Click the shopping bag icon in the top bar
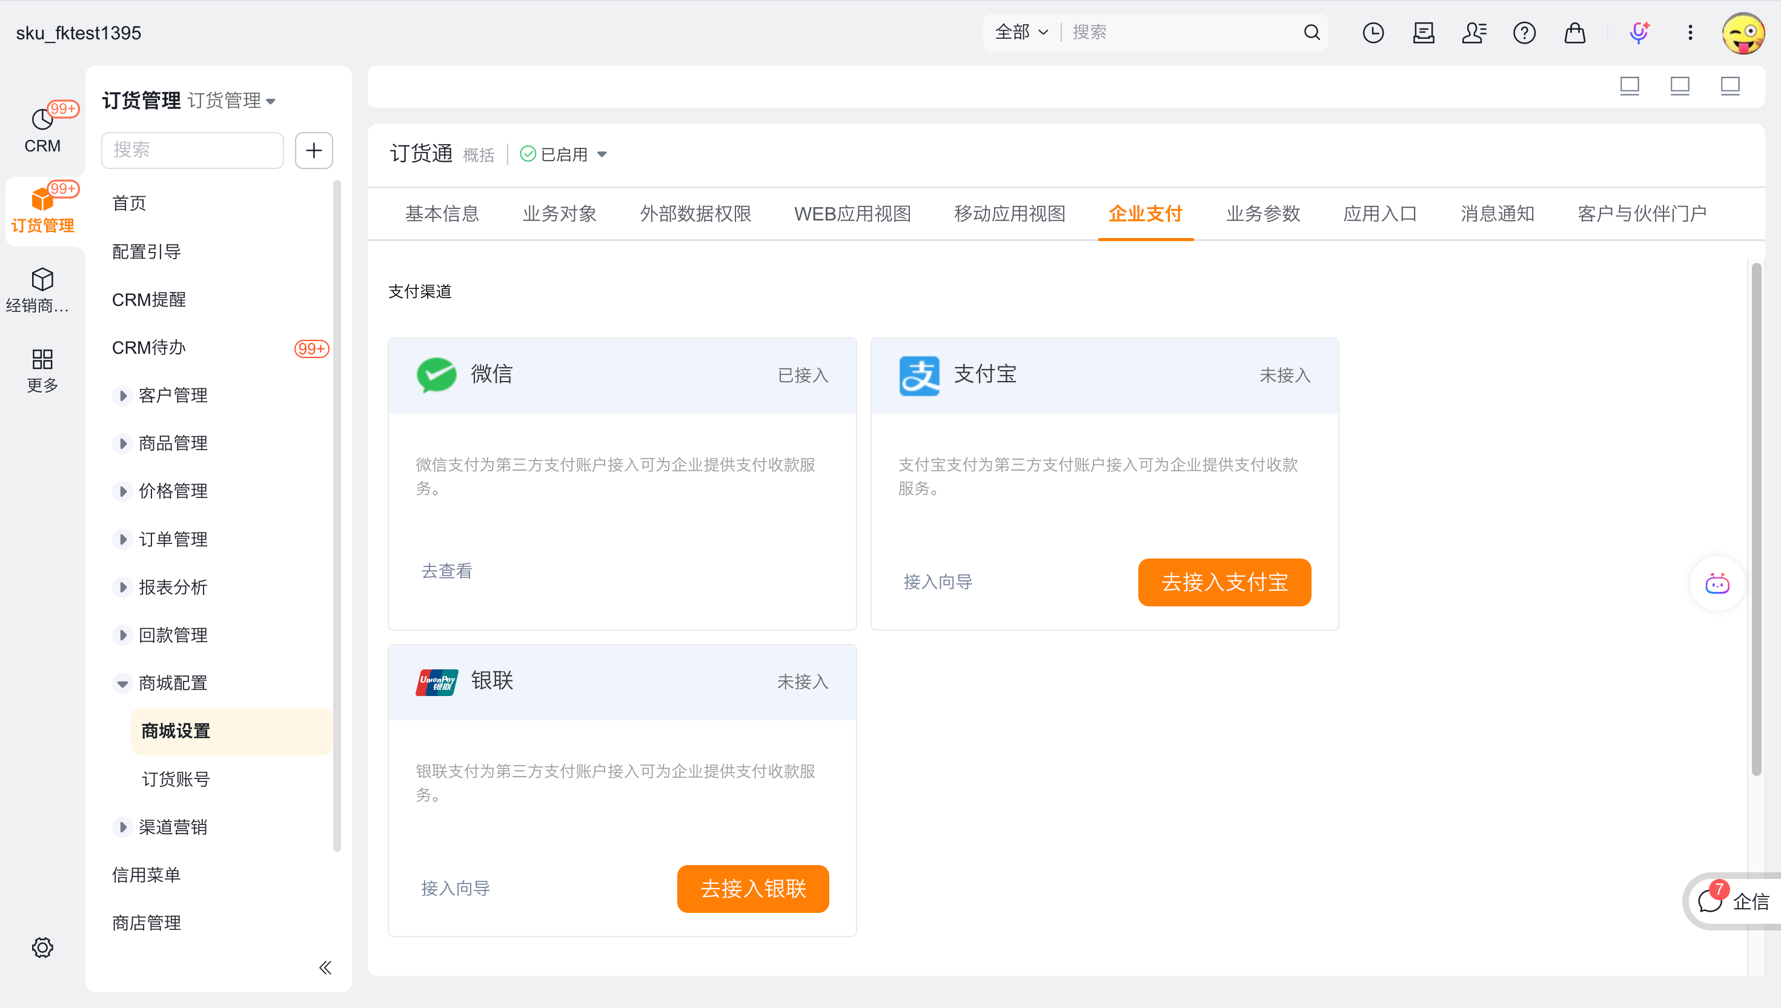This screenshot has height=1008, width=1781. (1574, 33)
